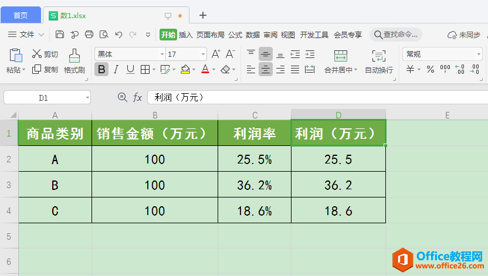Click the Save icon in quick toolbar
488x276 pixels.
[x=59, y=34]
